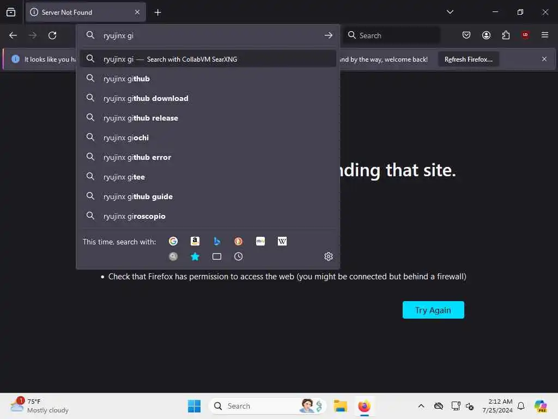Focus the toolbar Search box

(x=391, y=35)
